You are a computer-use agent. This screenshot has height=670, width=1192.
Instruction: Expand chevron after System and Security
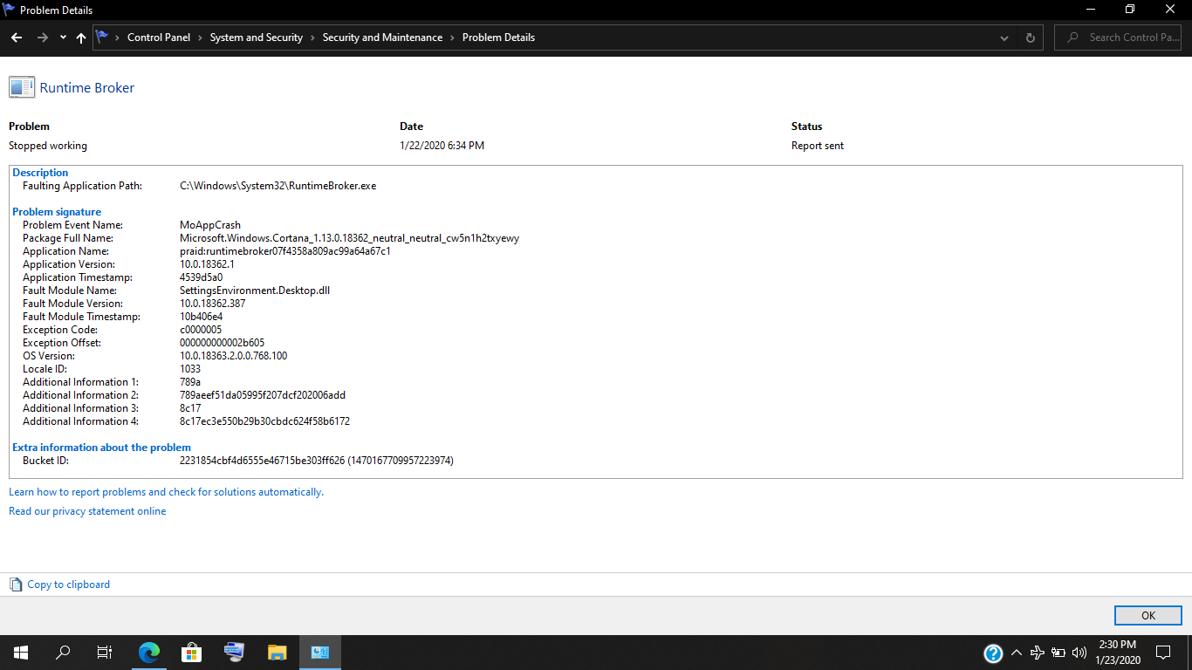(x=312, y=38)
